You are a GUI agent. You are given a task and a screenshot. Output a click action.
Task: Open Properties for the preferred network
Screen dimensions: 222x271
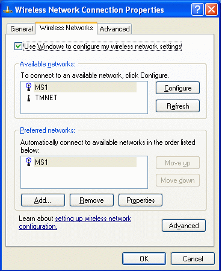(x=140, y=200)
